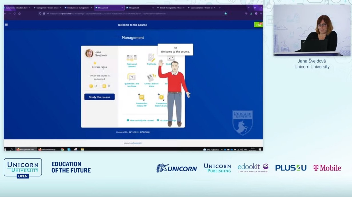352x197 pixels.
Task: Open Questions I did not know icon
Action: click(131, 77)
